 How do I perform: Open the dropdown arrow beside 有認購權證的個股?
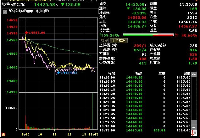[x=5, y=12]
